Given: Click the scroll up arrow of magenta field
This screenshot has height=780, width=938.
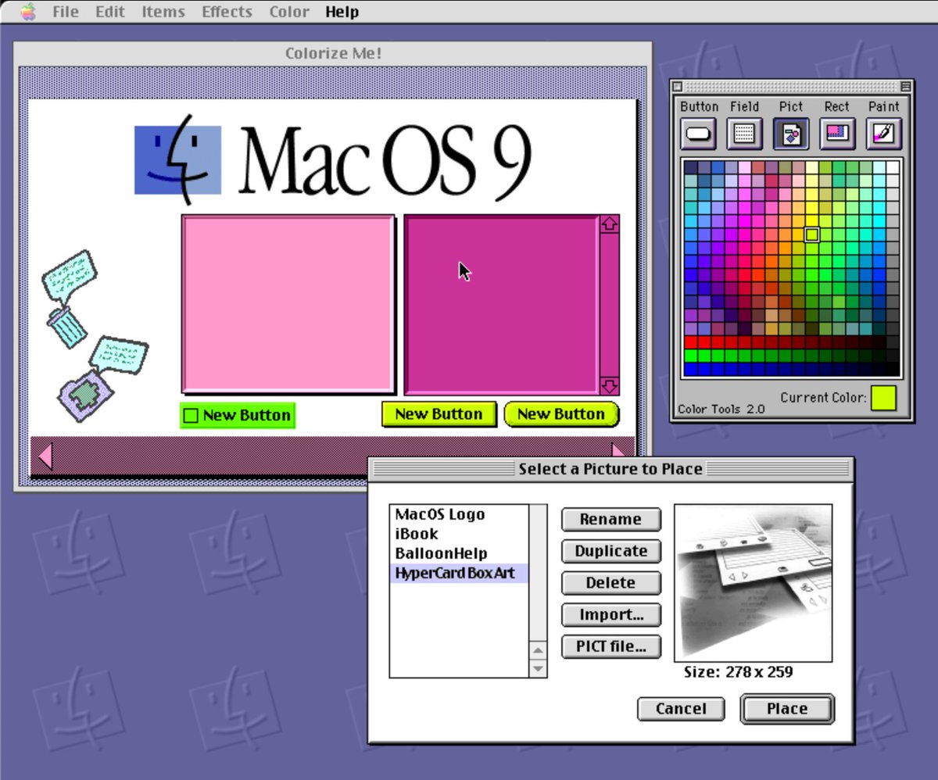Looking at the screenshot, I should coord(609,224).
